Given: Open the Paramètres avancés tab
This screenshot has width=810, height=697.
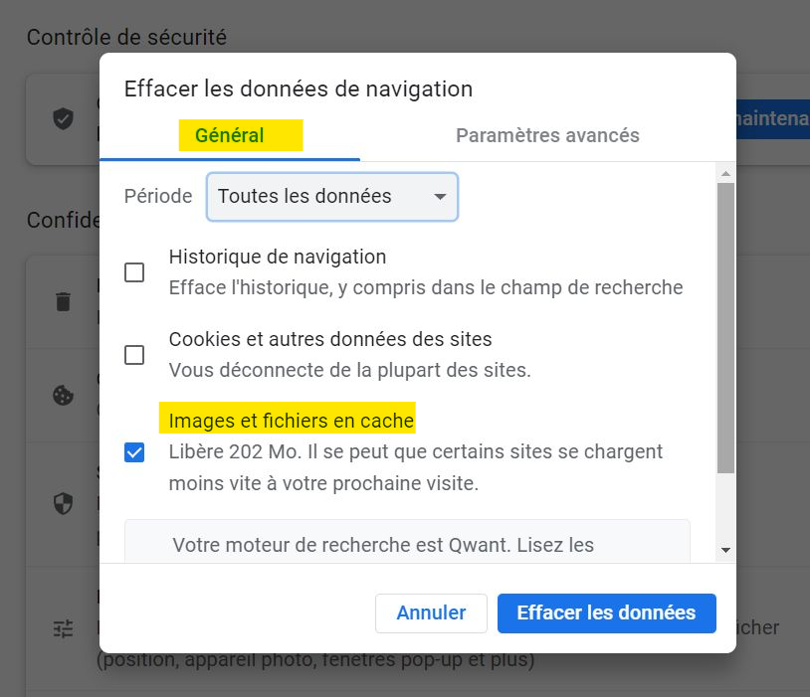Looking at the screenshot, I should (547, 136).
